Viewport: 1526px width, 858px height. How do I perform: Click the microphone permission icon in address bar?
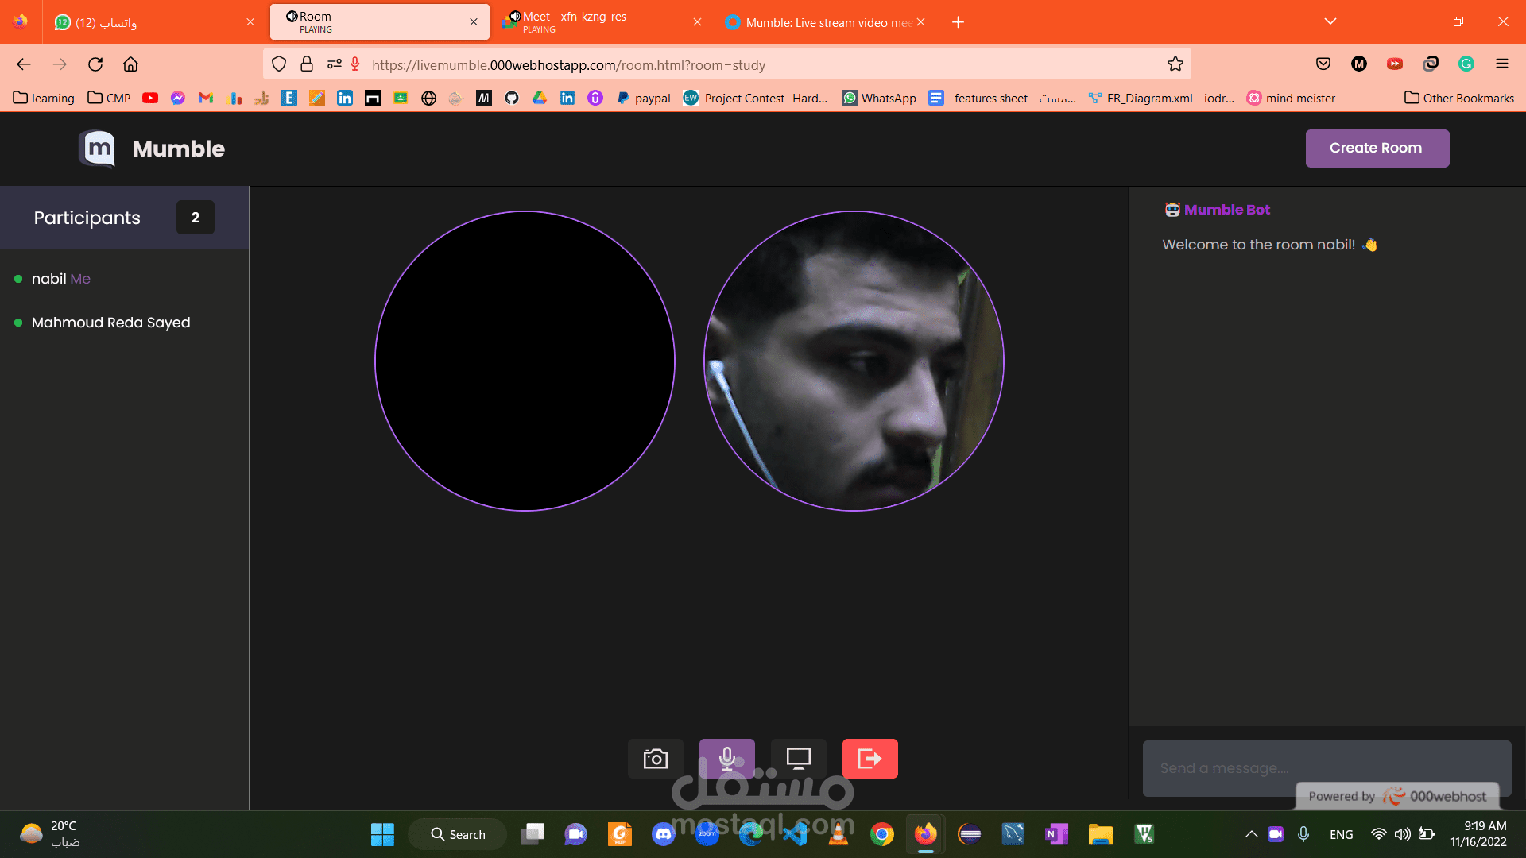pos(355,64)
